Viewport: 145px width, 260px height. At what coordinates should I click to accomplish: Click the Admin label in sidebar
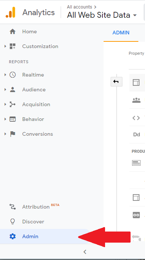tap(30, 236)
